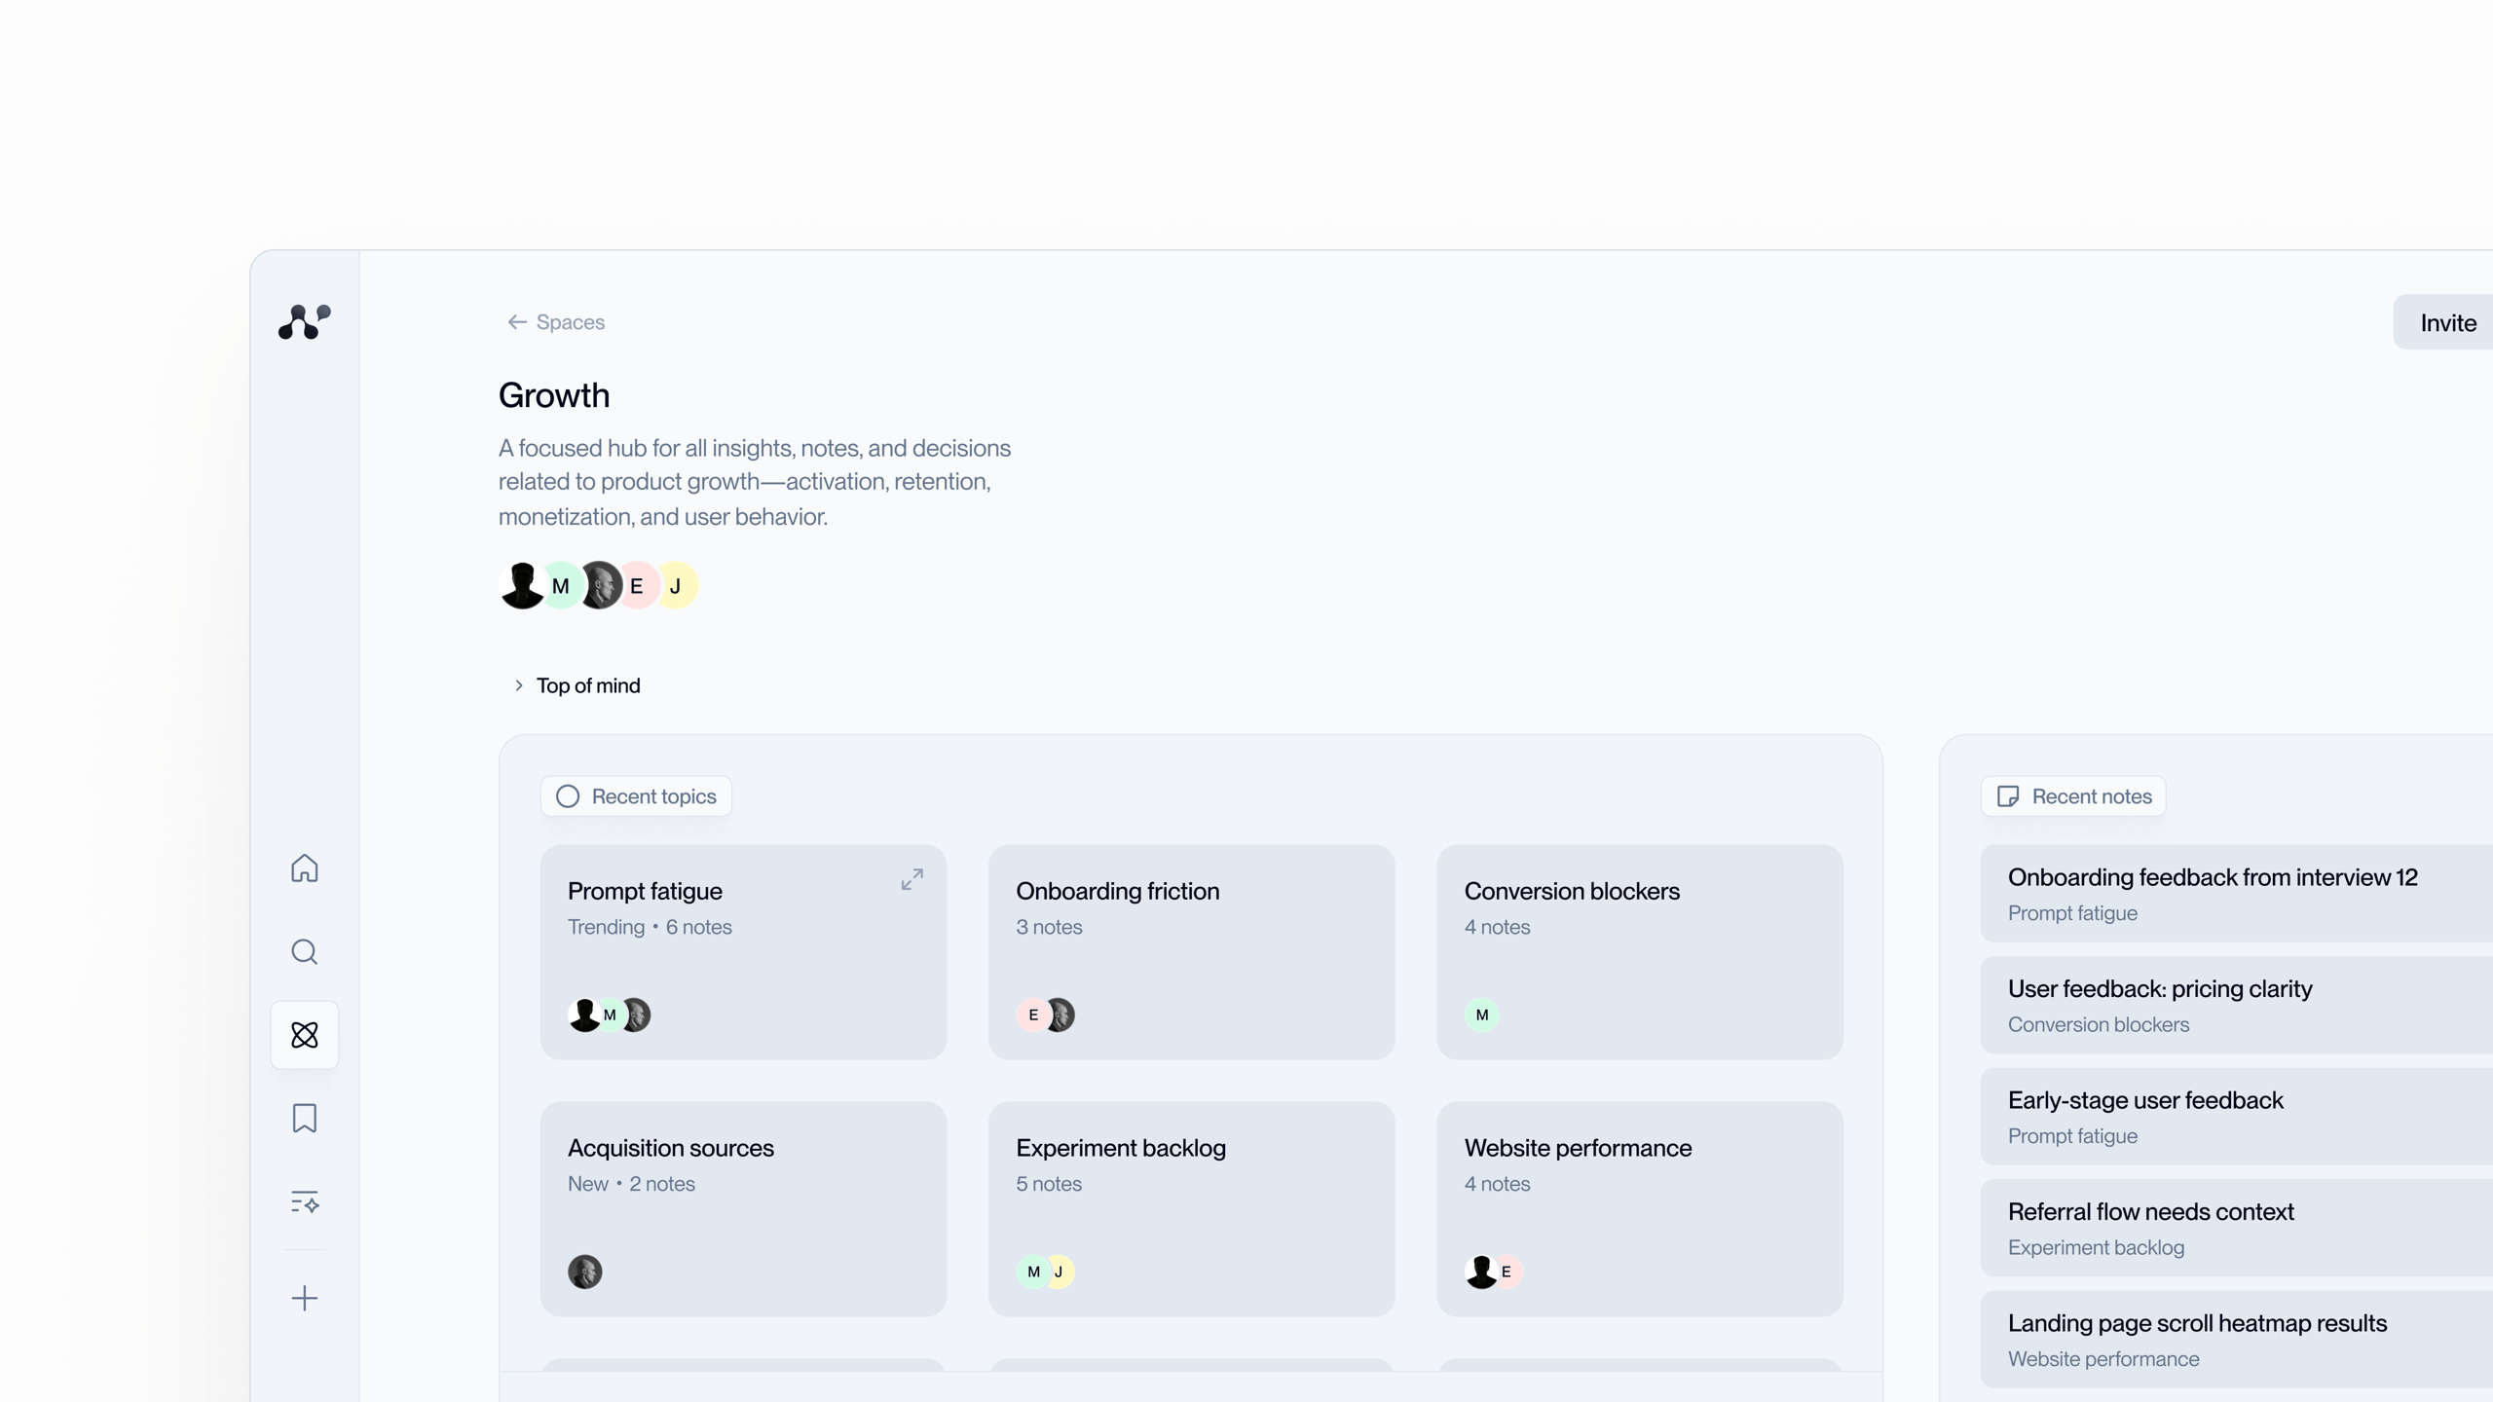Expand the Prompt fatigue card icon
This screenshot has height=1402, width=2493.
[x=912, y=879]
